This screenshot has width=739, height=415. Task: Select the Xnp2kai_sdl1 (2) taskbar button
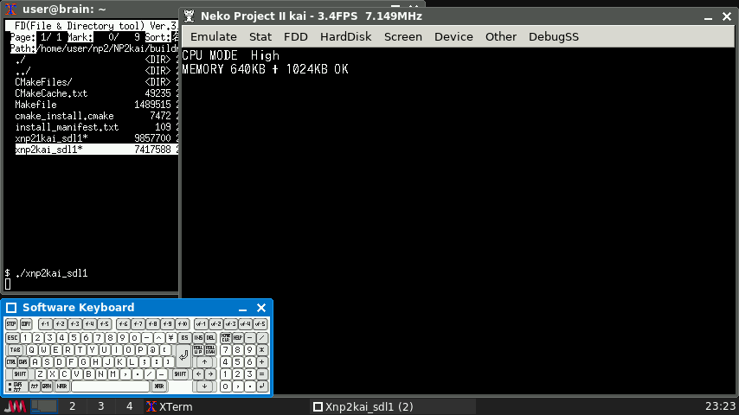[x=362, y=406]
